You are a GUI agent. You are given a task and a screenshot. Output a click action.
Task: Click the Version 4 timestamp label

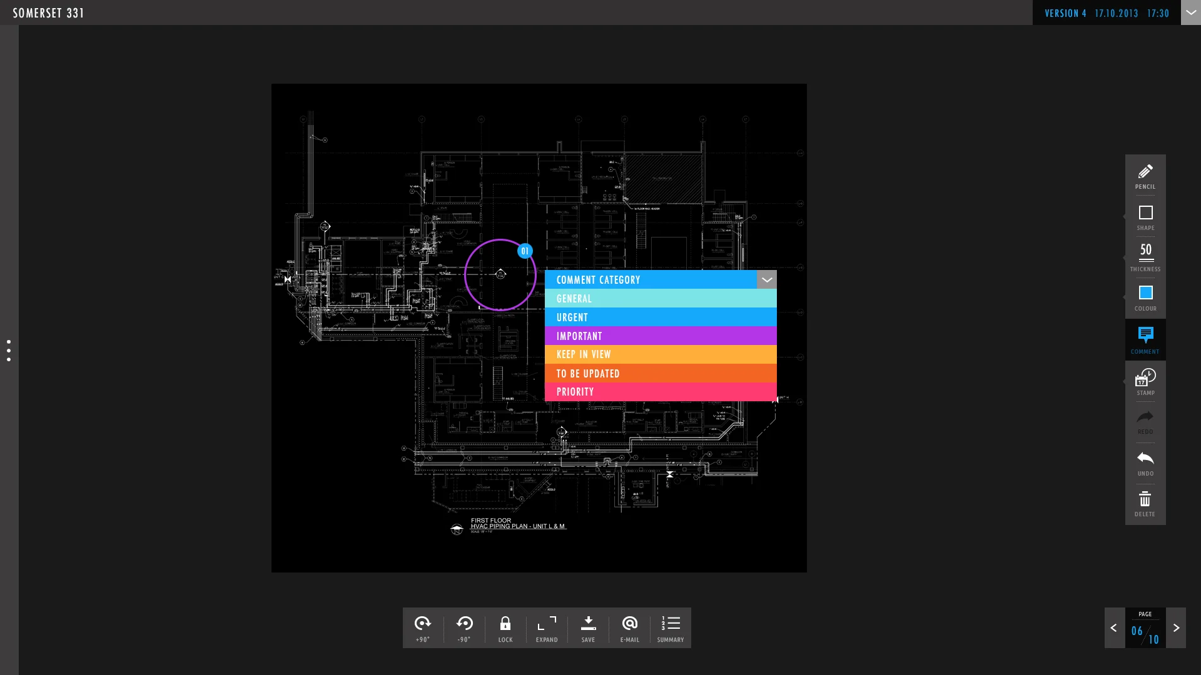point(1107,13)
